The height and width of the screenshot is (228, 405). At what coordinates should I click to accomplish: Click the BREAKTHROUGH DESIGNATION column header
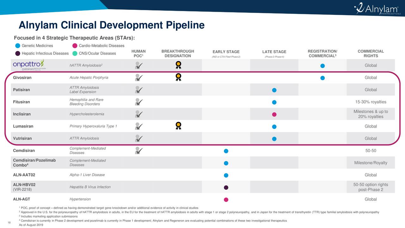[178, 54]
